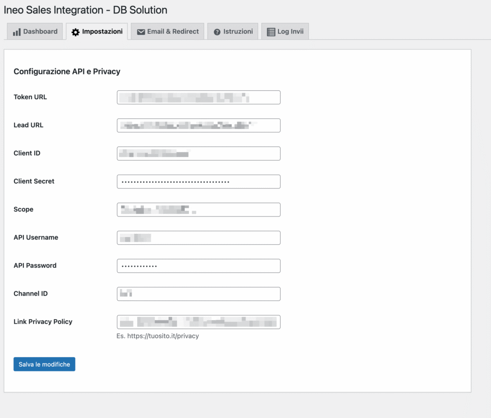
Task: Click the example hint 'Es. https://tuosito.it/privacy'
Action: coord(157,336)
